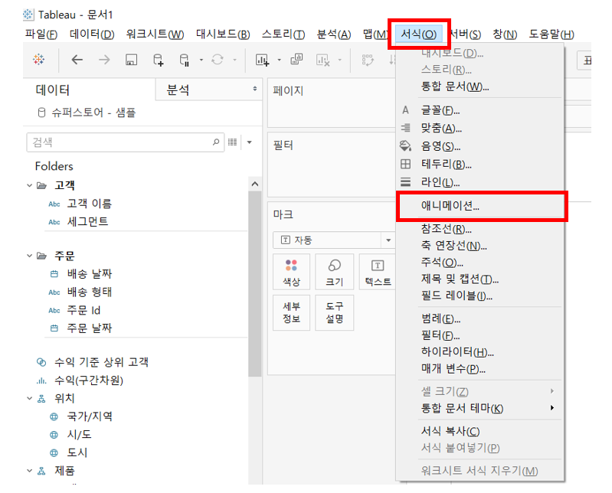612x493 pixels.
Task: Switch to the 분석 pane tab
Action: point(178,90)
